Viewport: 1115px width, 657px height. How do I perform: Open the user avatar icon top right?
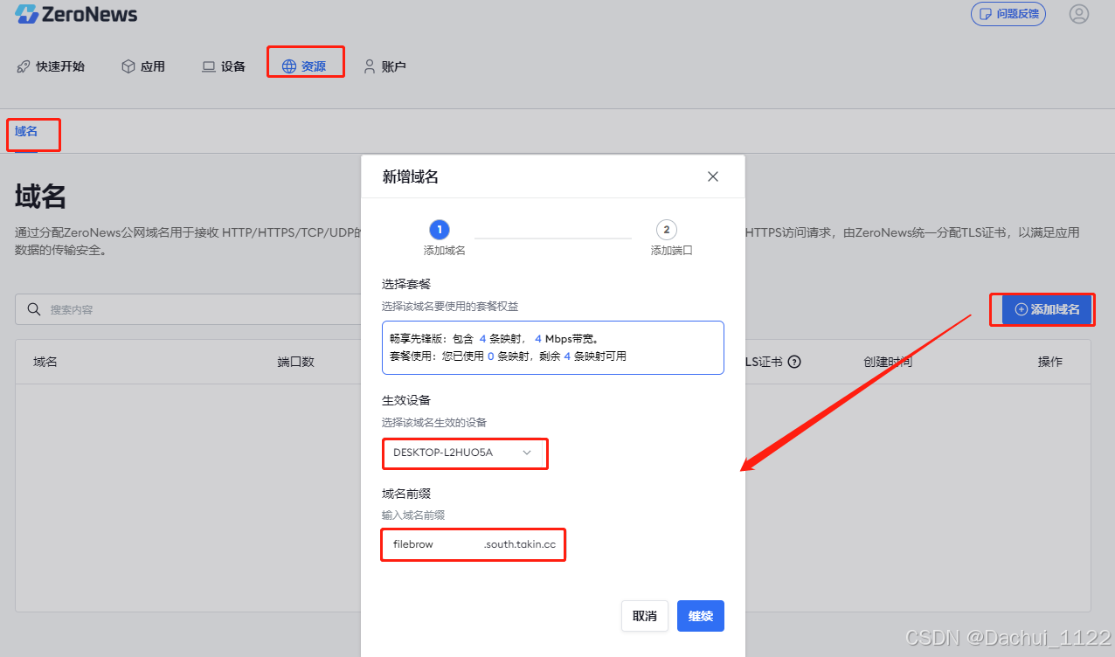point(1079,14)
